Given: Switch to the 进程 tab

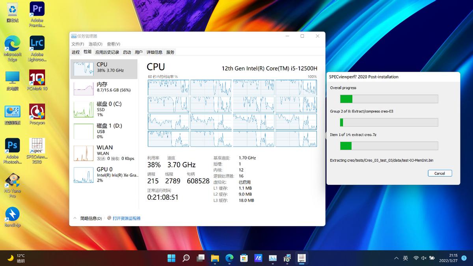Looking at the screenshot, I should (x=76, y=52).
